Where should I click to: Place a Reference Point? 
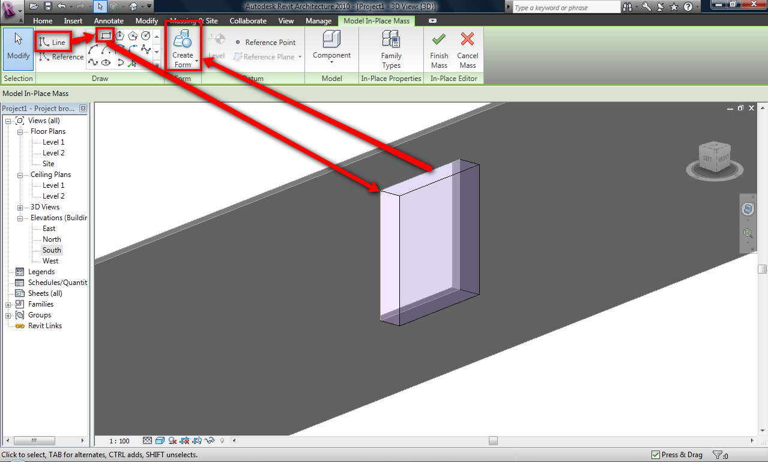click(264, 43)
